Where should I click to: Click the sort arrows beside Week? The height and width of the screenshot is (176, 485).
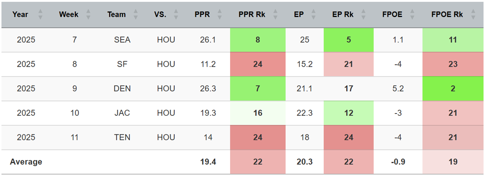(x=88, y=15)
